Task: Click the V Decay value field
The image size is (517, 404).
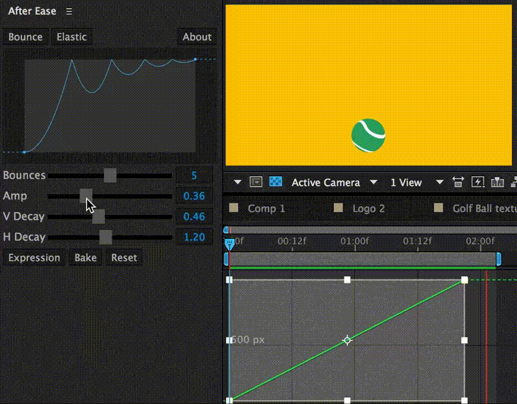Action: pyautogui.click(x=195, y=216)
